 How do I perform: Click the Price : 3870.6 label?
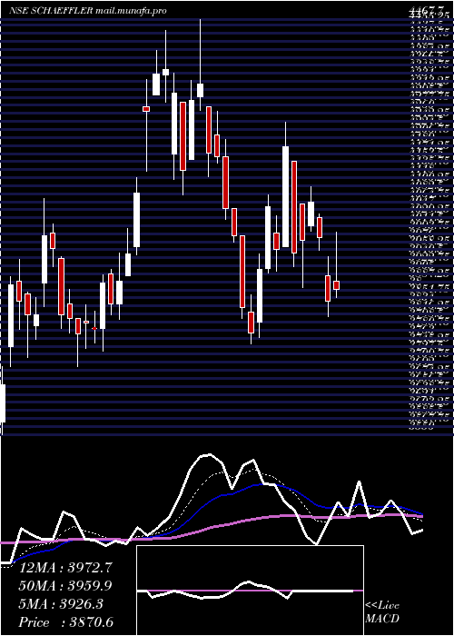coord(66,622)
